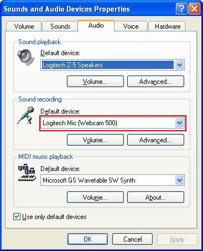
Task: Open the Sound recording device dropdown arrow
Action: point(179,123)
